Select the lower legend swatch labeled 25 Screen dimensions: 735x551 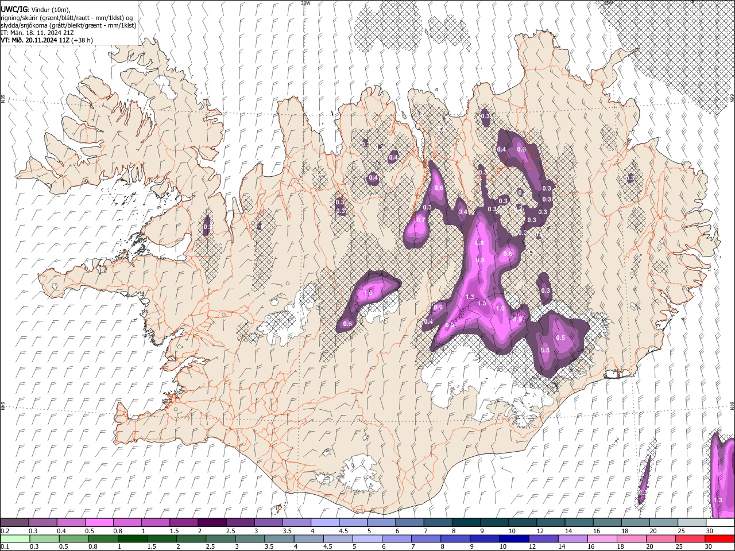(x=690, y=538)
